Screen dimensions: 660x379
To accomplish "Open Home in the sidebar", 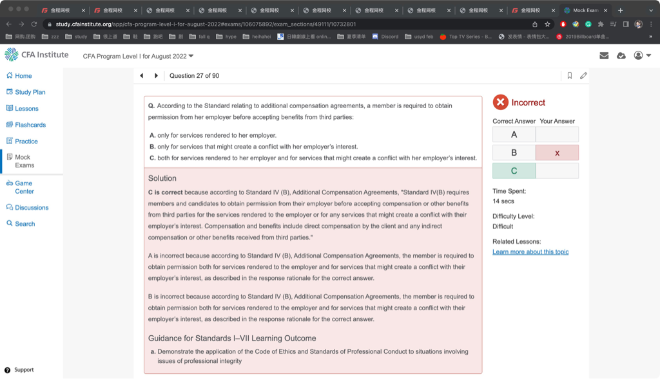I will [19, 76].
